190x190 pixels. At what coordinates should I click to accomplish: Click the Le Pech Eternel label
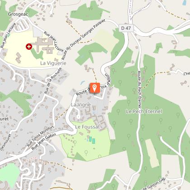point(144,111)
